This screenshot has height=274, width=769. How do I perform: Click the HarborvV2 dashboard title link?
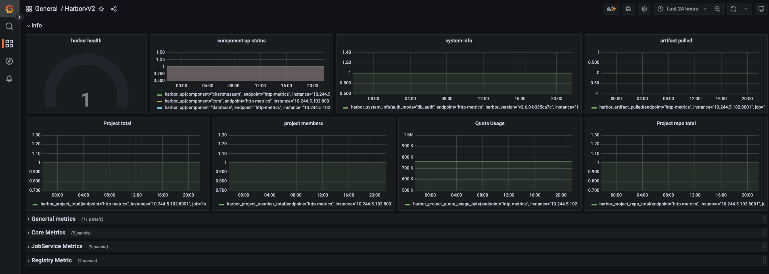coord(80,9)
